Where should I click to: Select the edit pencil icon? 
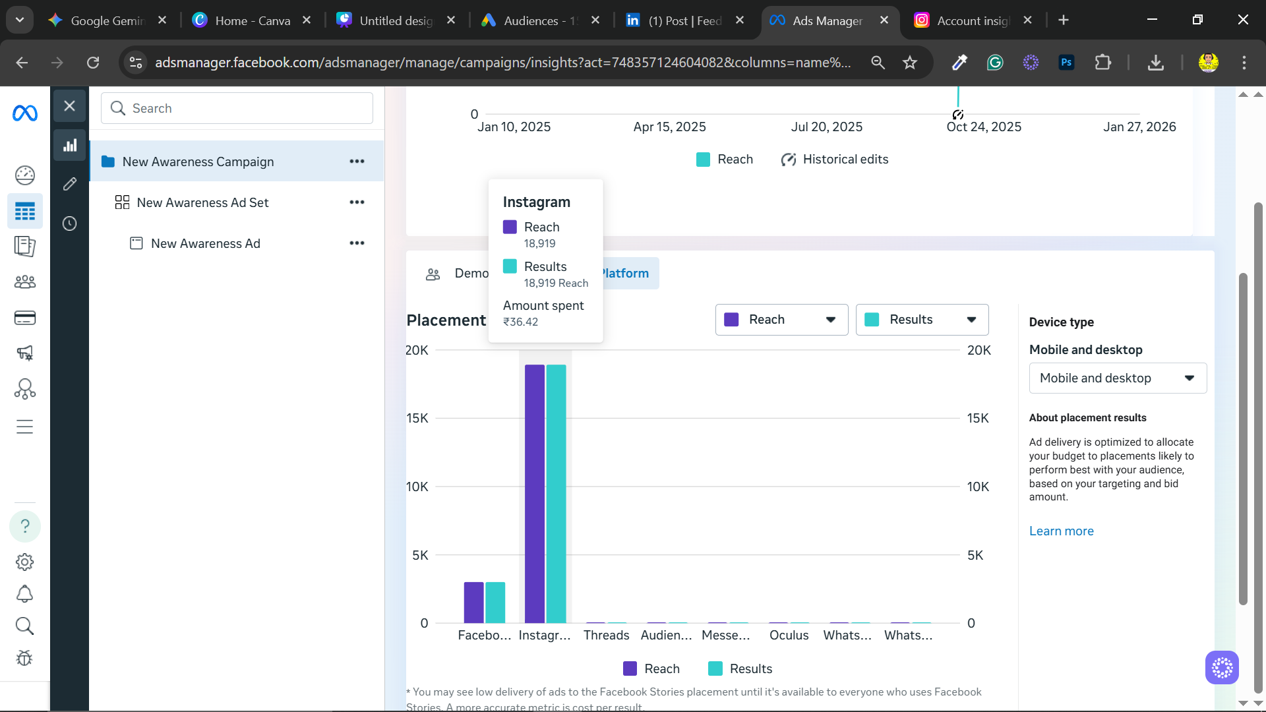(x=70, y=184)
